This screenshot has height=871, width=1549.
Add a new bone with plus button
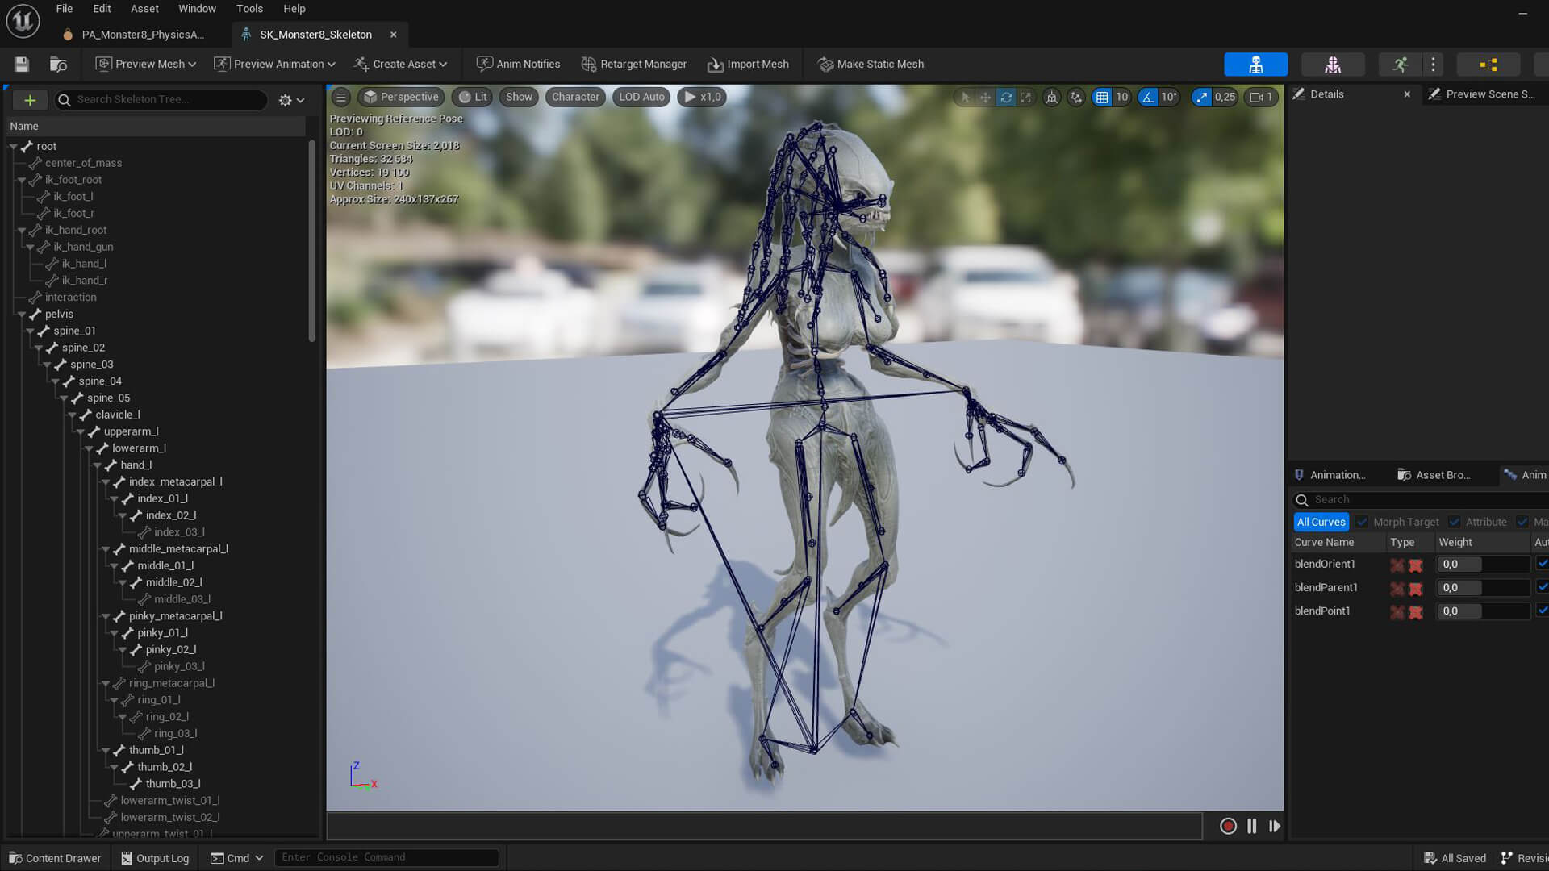click(x=30, y=100)
